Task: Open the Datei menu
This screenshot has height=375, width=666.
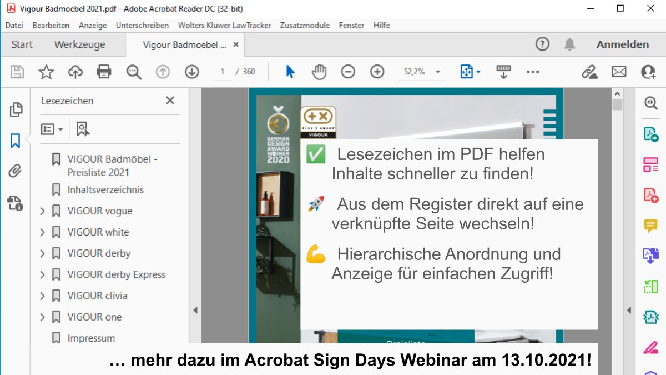Action: click(14, 25)
